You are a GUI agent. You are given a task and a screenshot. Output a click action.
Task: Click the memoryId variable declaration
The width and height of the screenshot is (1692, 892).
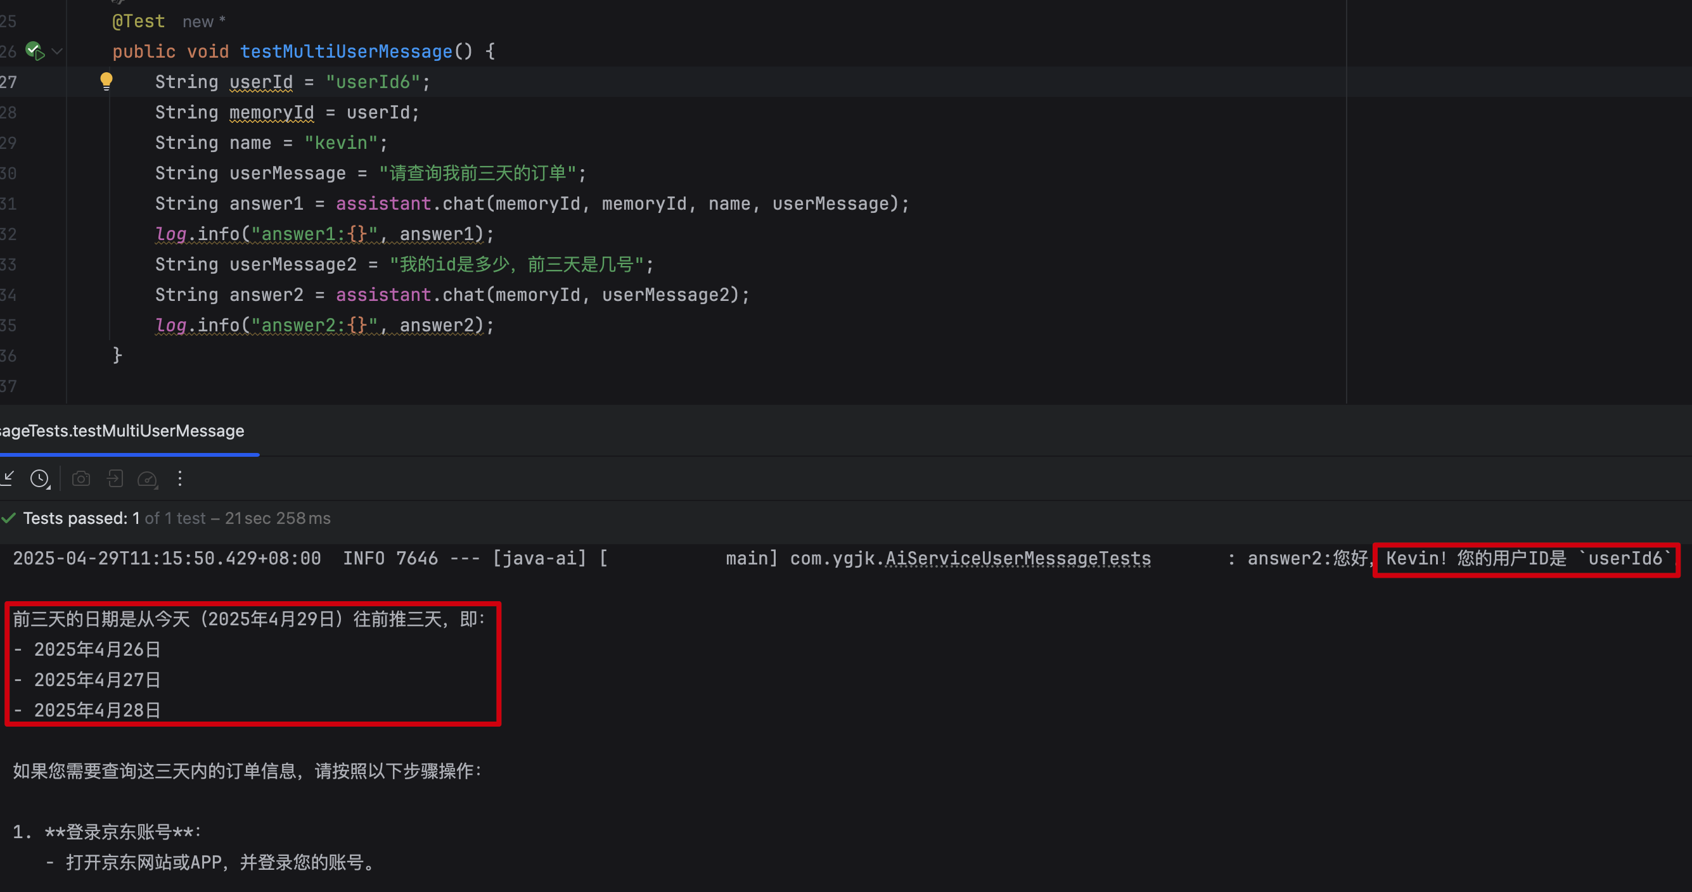(x=271, y=112)
